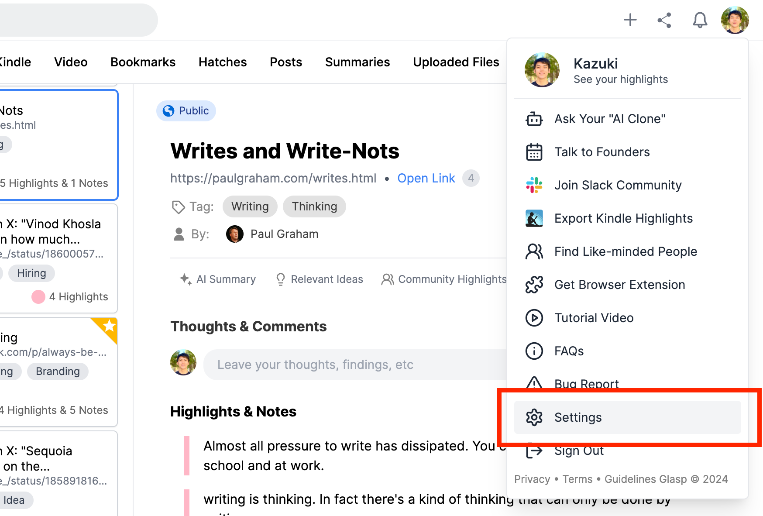
Task: Switch to the Uploaded Files tab
Action: 456,62
